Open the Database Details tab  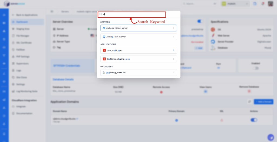point(63,79)
